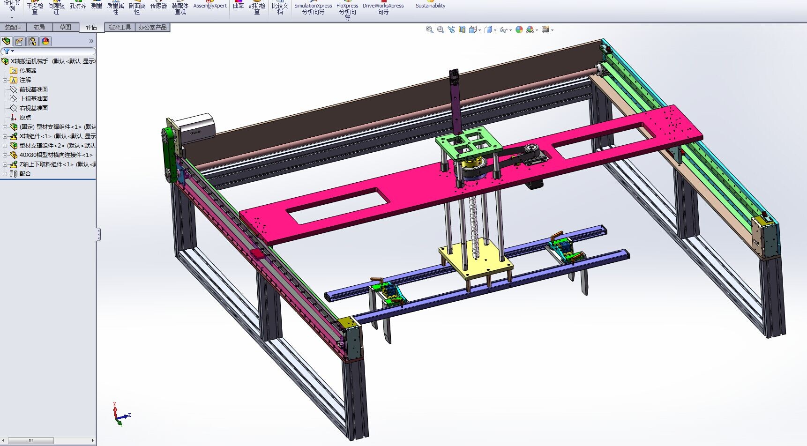Switch to the 办公室产品 tab
Screen dimensions: 807x446
[152, 27]
